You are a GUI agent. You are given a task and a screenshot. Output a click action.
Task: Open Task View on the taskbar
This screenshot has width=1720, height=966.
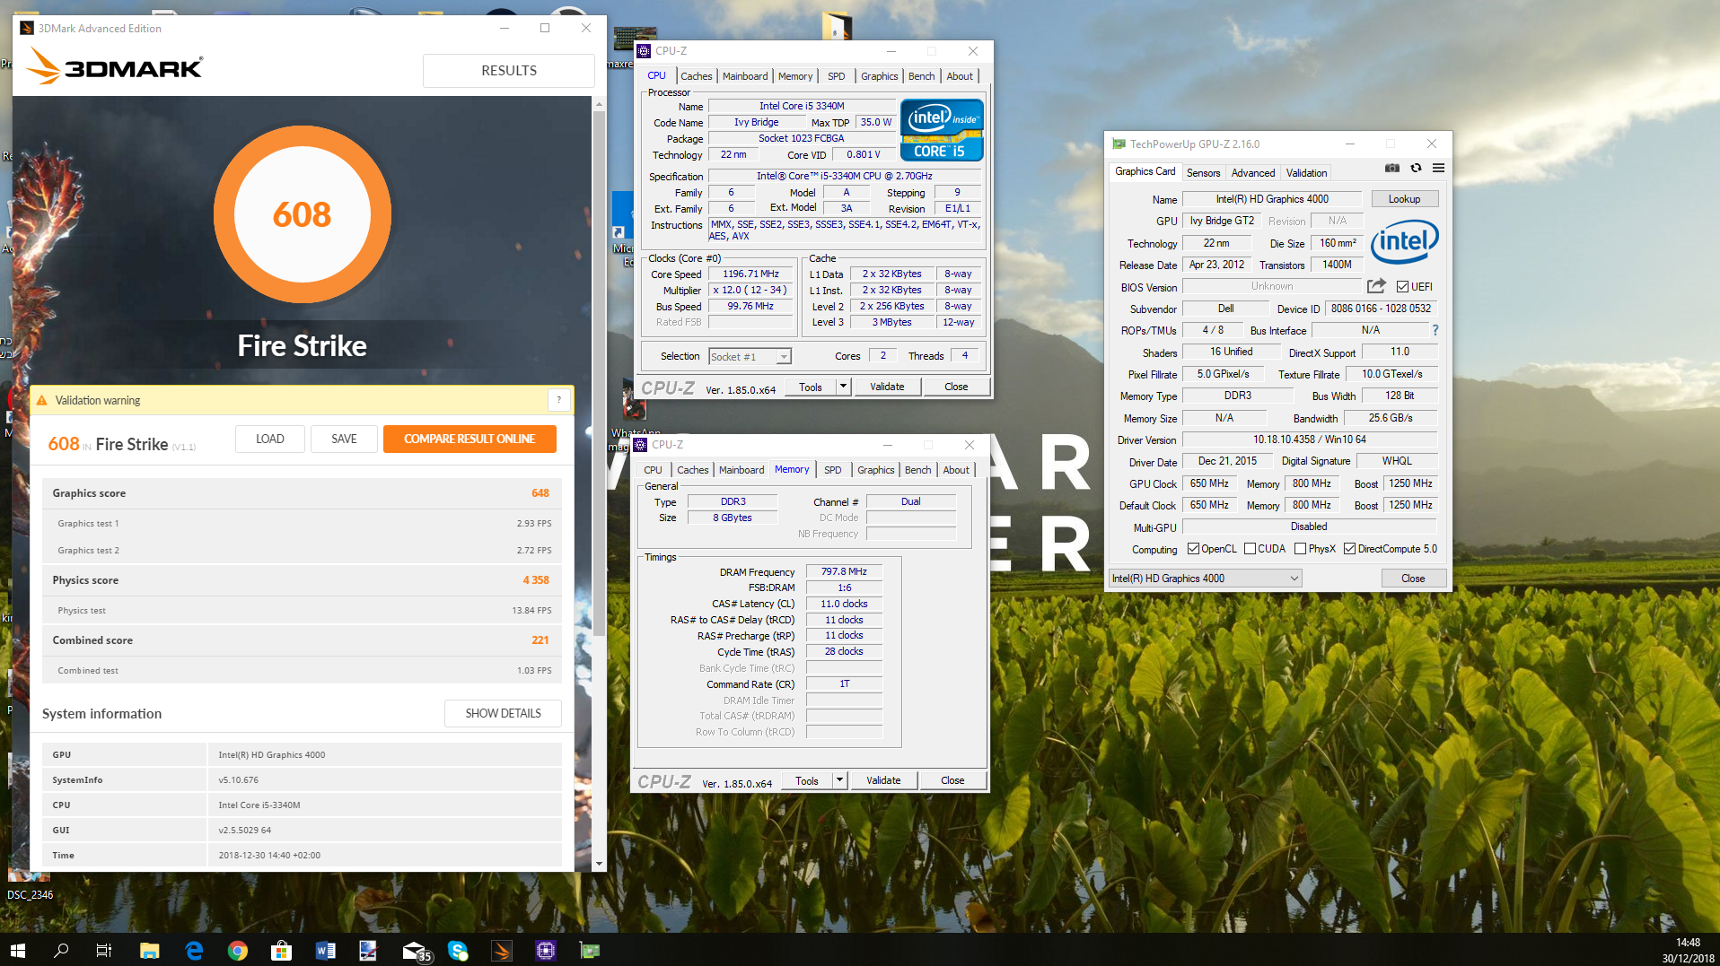click(104, 950)
